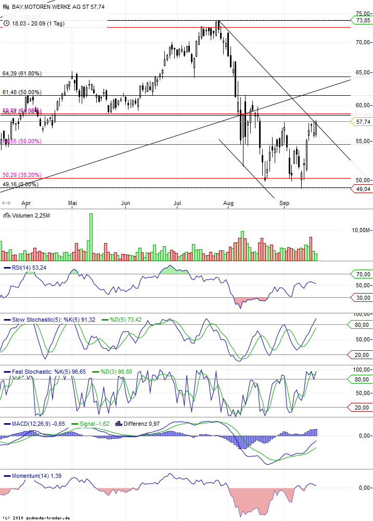Click the Volumen bar chart icon
This screenshot has width=373, height=521.
[7, 215]
